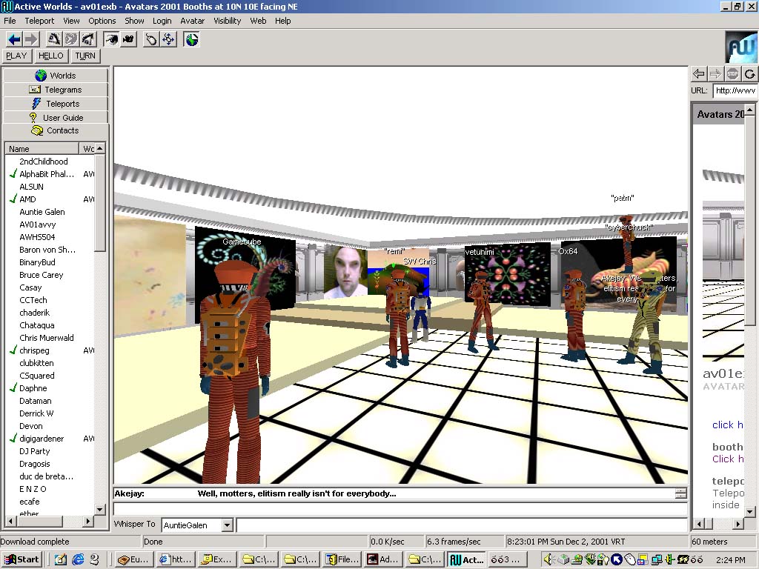
Task: Click the checkmark next to Daphne
Action: (13, 388)
